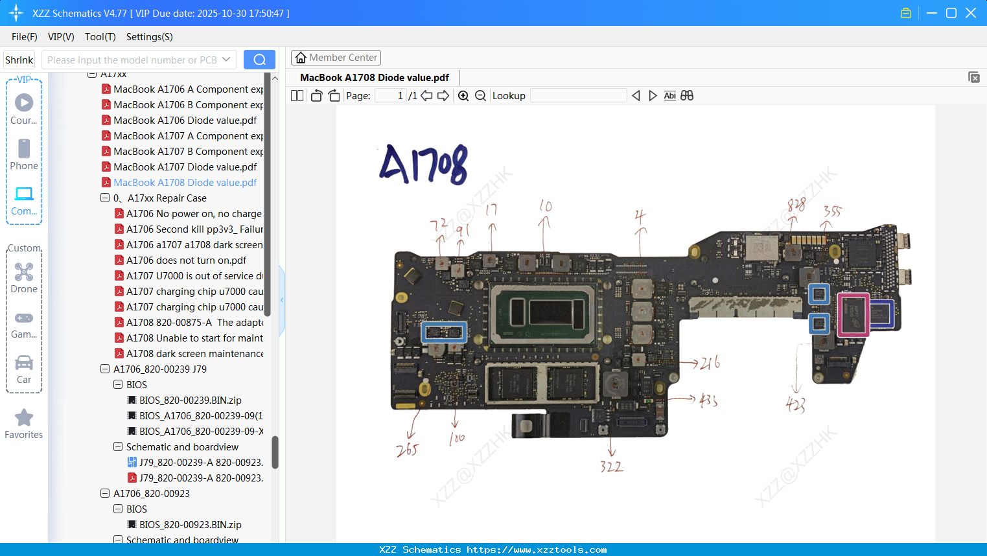
Task: Open A1708 Unable to start for maintenance case
Action: pyautogui.click(x=189, y=338)
